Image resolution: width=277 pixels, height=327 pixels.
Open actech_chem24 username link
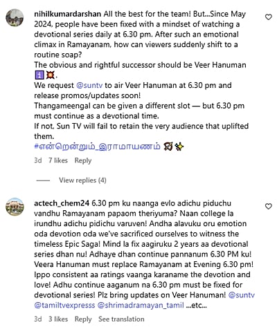point(62,203)
